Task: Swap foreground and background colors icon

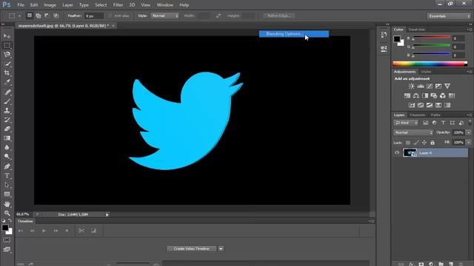Action: click(10, 221)
